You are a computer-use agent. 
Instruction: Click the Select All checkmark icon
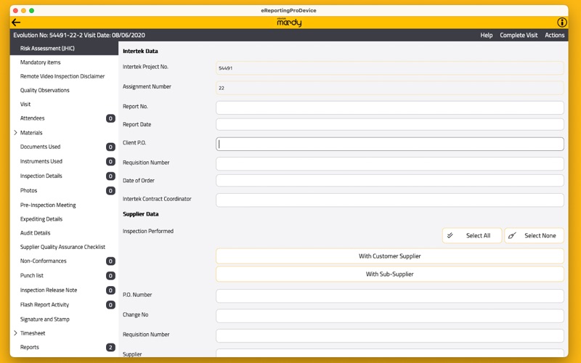click(450, 235)
